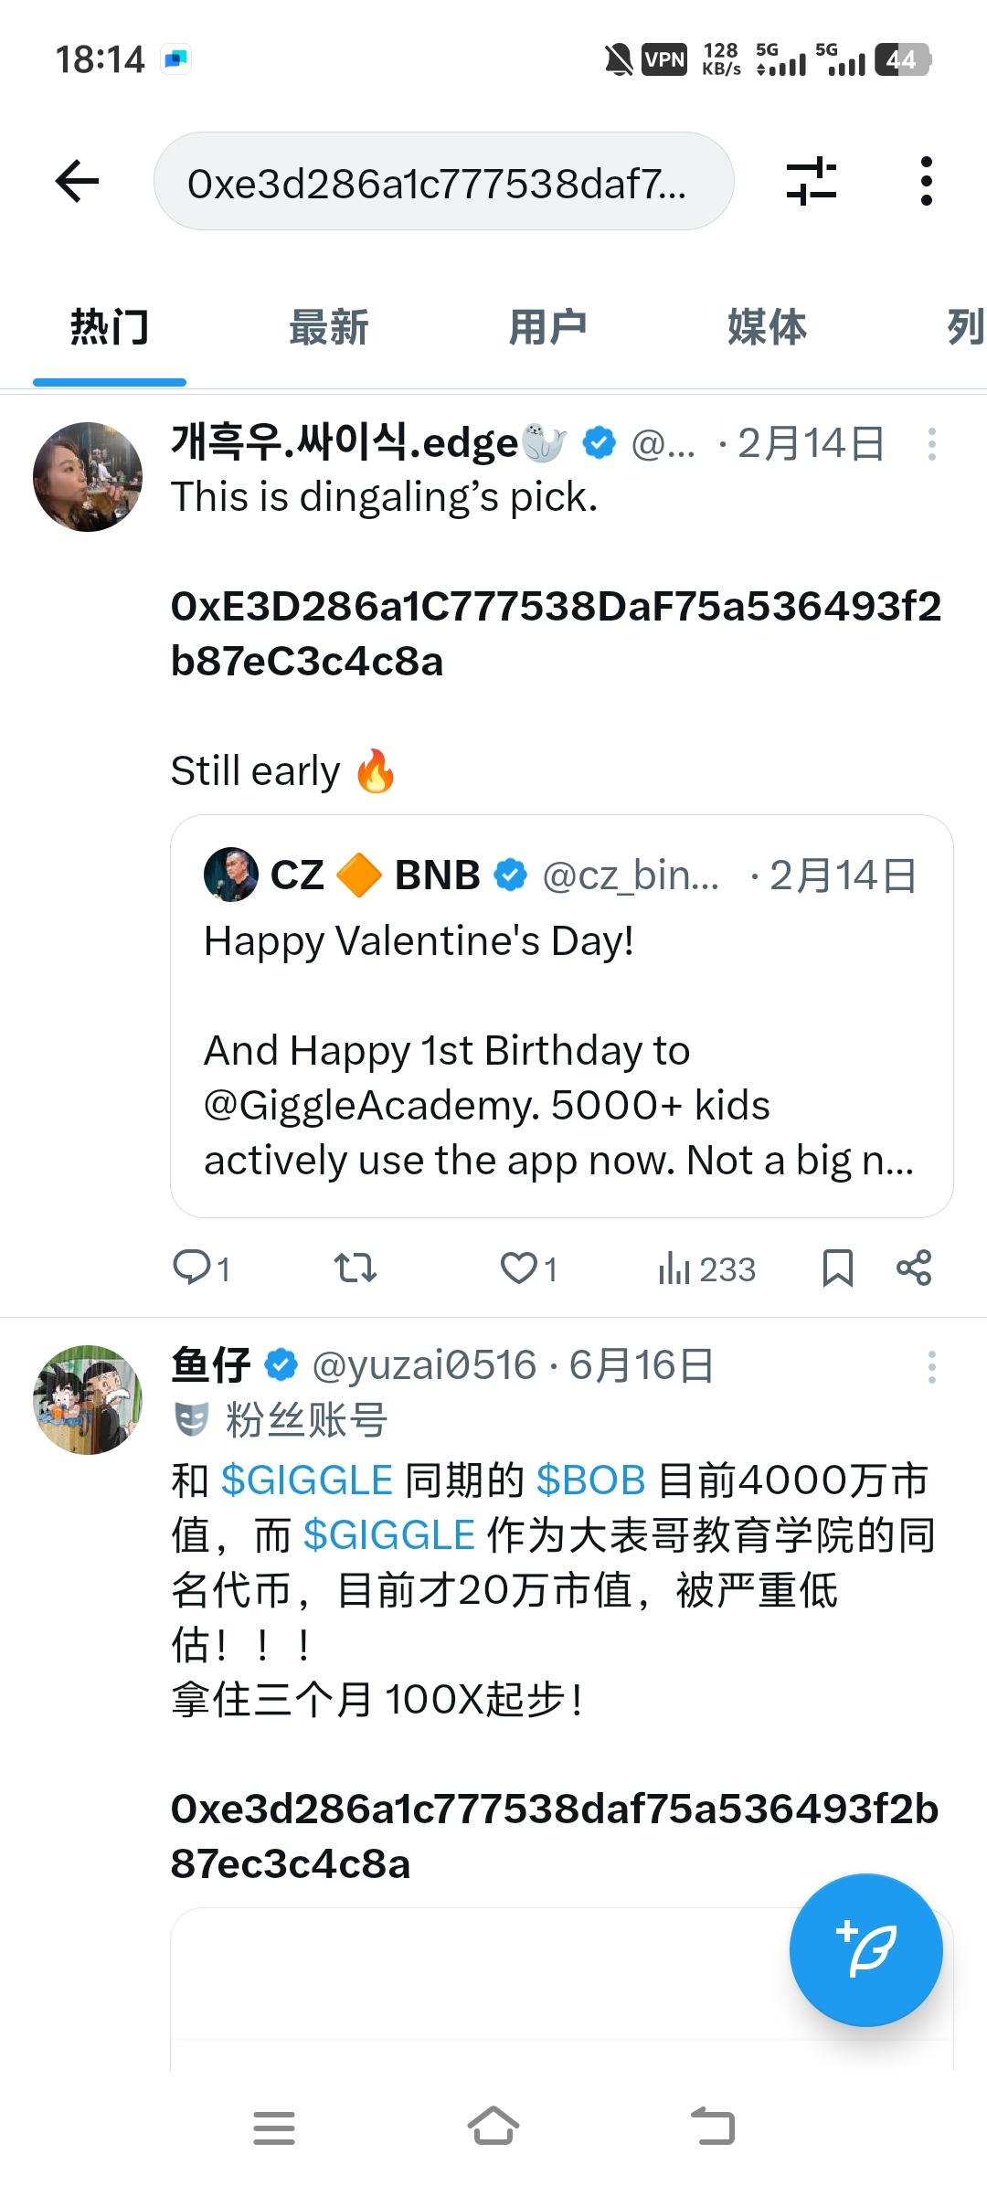This screenshot has width=987, height=2186.
Task: Open 鱼仔 profile avatar
Action: click(88, 1399)
